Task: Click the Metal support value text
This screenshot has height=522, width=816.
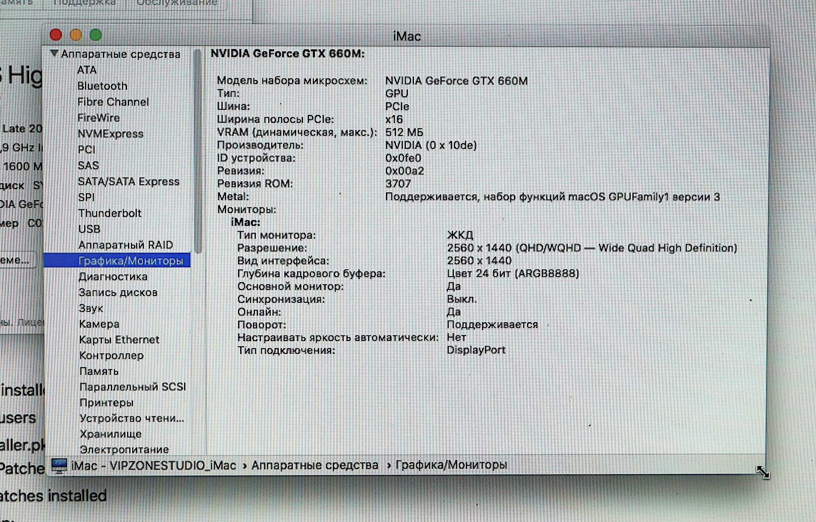Action: pyautogui.click(x=552, y=197)
